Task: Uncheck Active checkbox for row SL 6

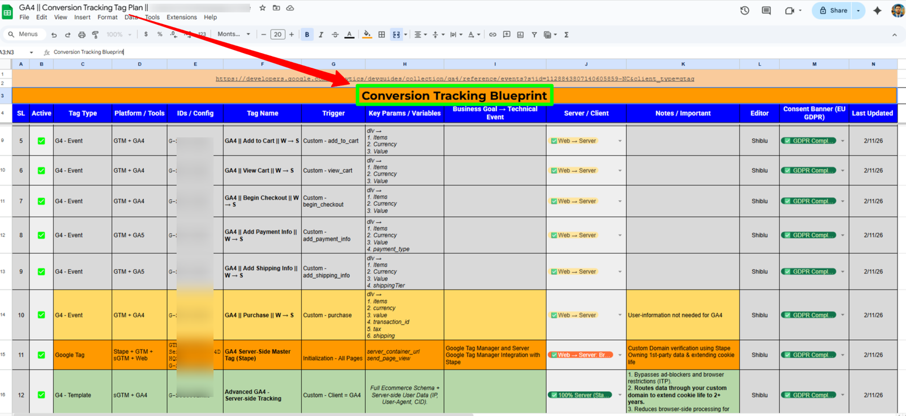Action: click(x=41, y=170)
